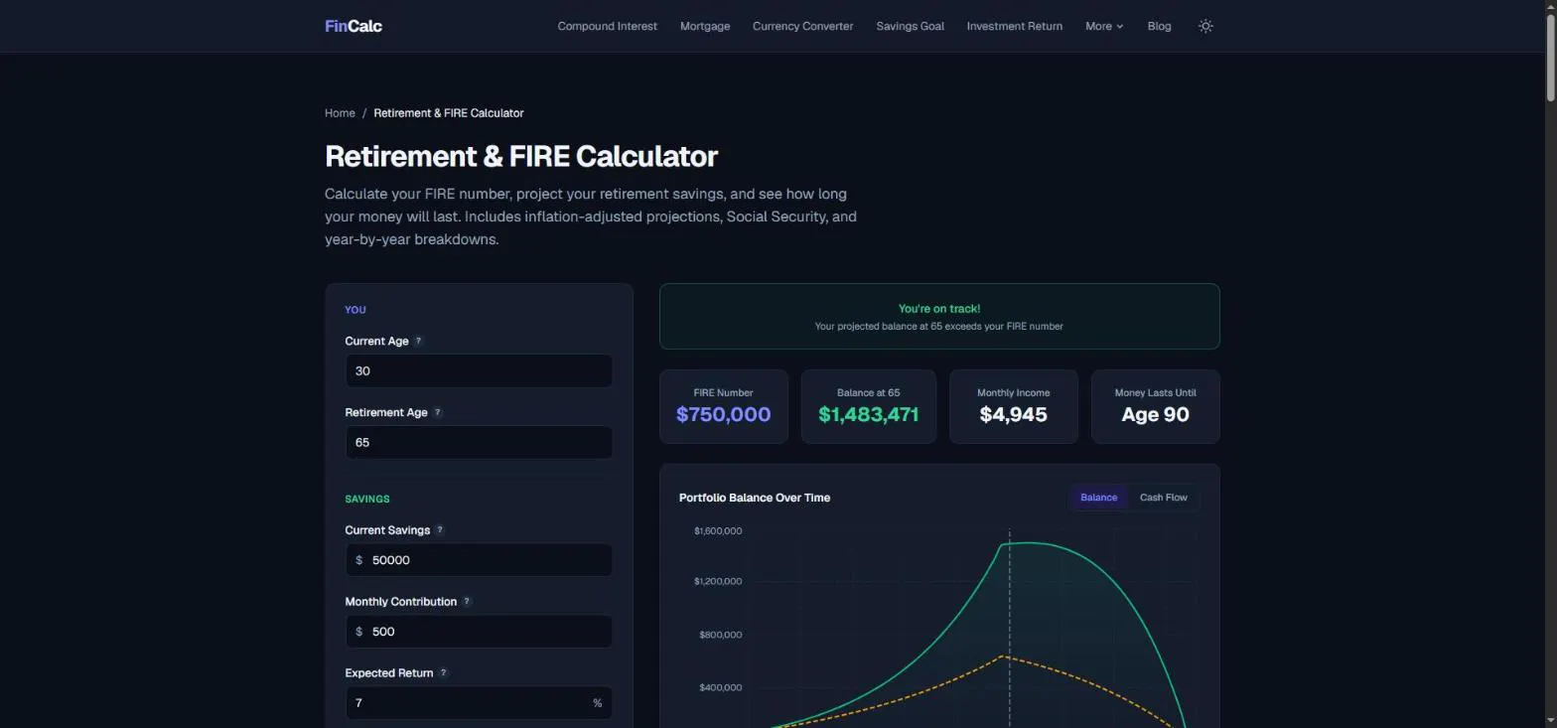Click the Expected Return percent field
This screenshot has height=728, width=1557.
479,702
